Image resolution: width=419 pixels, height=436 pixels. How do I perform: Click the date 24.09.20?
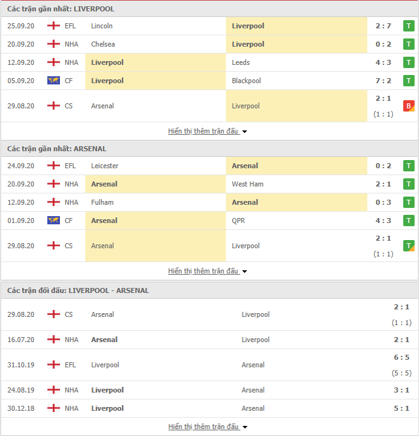coord(21,166)
